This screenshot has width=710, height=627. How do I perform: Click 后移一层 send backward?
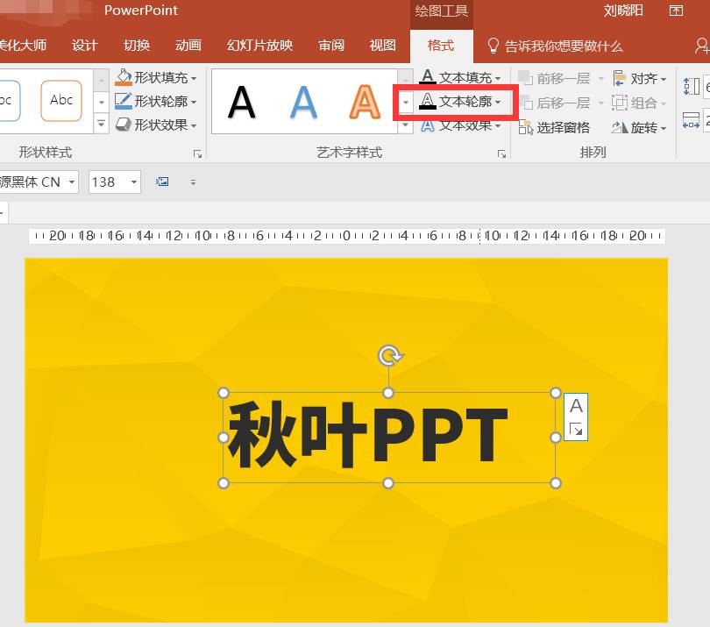(x=555, y=103)
